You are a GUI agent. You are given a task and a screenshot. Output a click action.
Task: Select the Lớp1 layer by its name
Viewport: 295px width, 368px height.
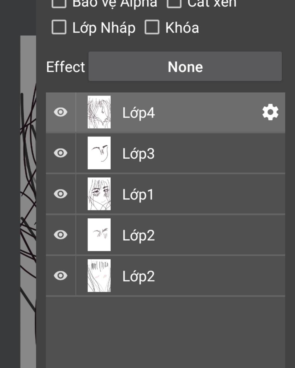tap(138, 195)
